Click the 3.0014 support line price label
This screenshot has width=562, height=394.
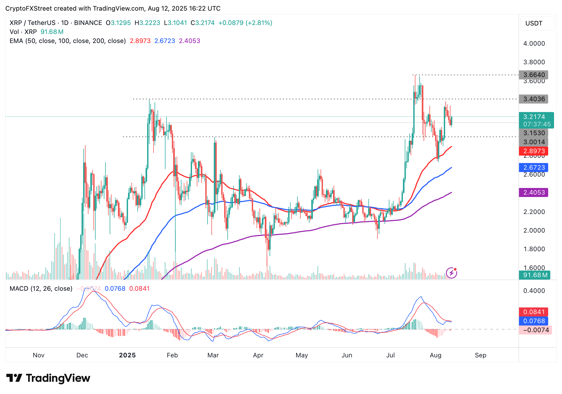[x=534, y=142]
